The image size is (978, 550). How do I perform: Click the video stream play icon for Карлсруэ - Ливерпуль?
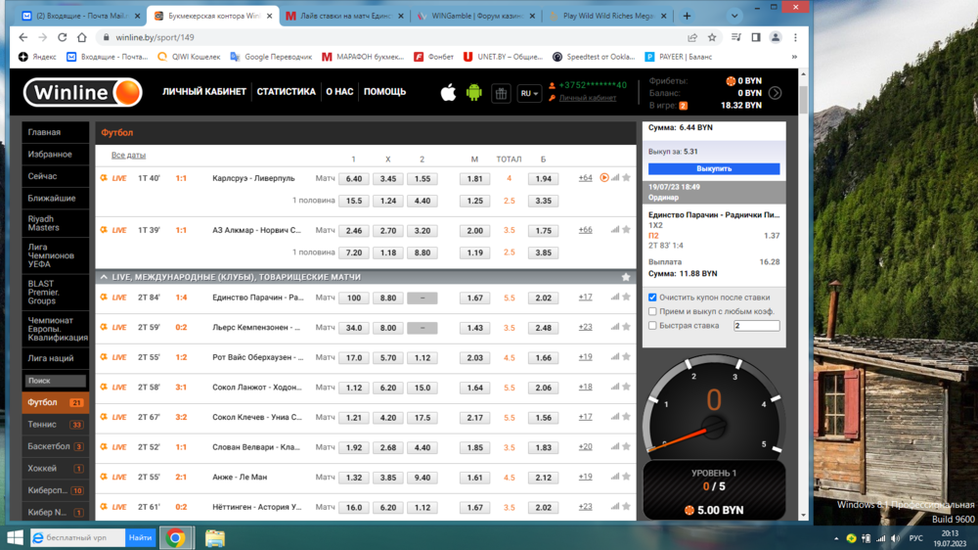[x=604, y=178]
